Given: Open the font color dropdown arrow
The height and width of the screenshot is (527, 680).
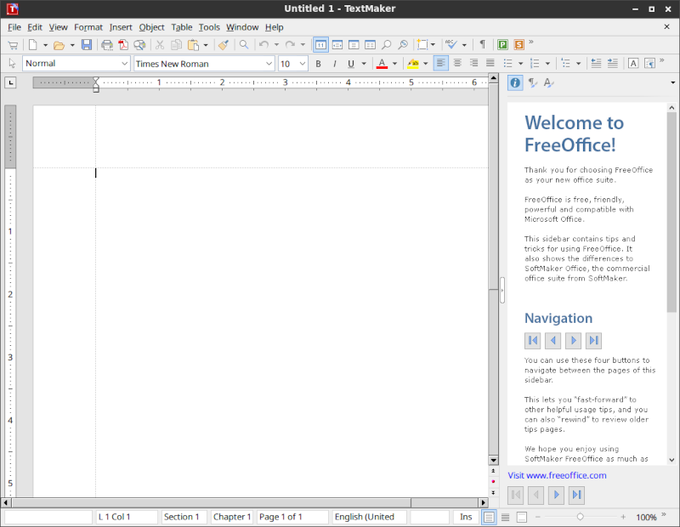Looking at the screenshot, I should [x=394, y=64].
